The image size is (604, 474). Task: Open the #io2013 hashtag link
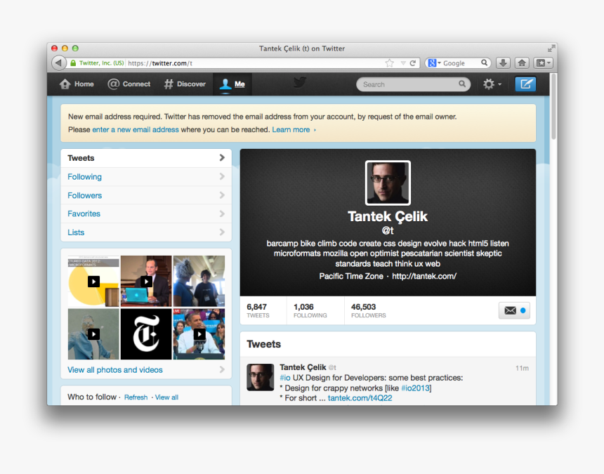(x=415, y=388)
